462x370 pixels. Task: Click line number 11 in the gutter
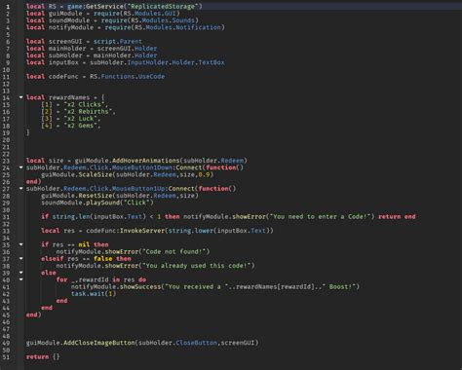(x=7, y=77)
